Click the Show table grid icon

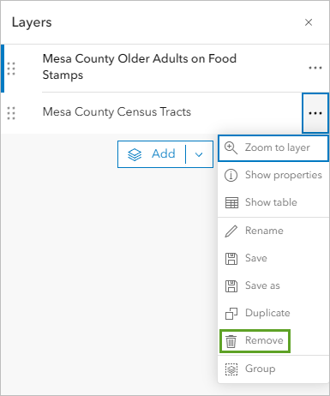coord(231,202)
